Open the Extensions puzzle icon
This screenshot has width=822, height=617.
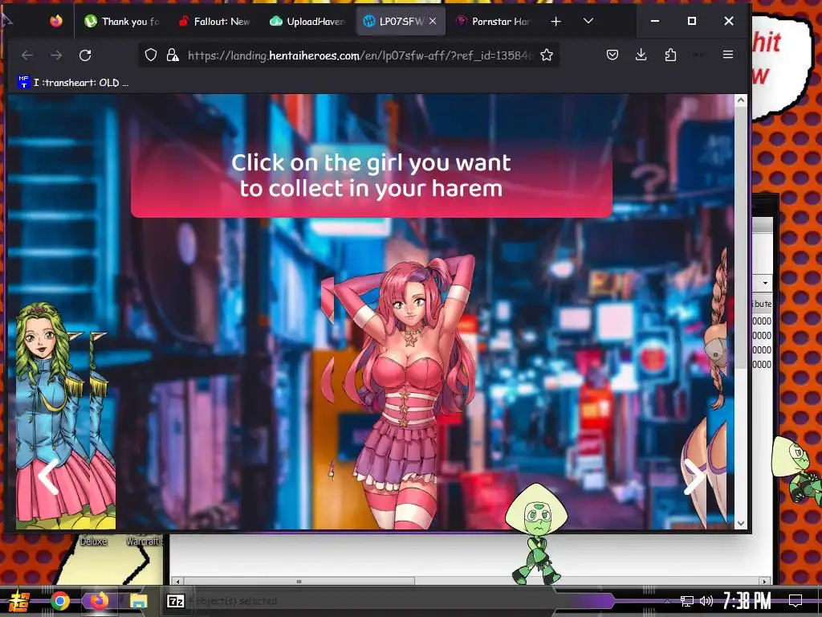[x=670, y=55]
